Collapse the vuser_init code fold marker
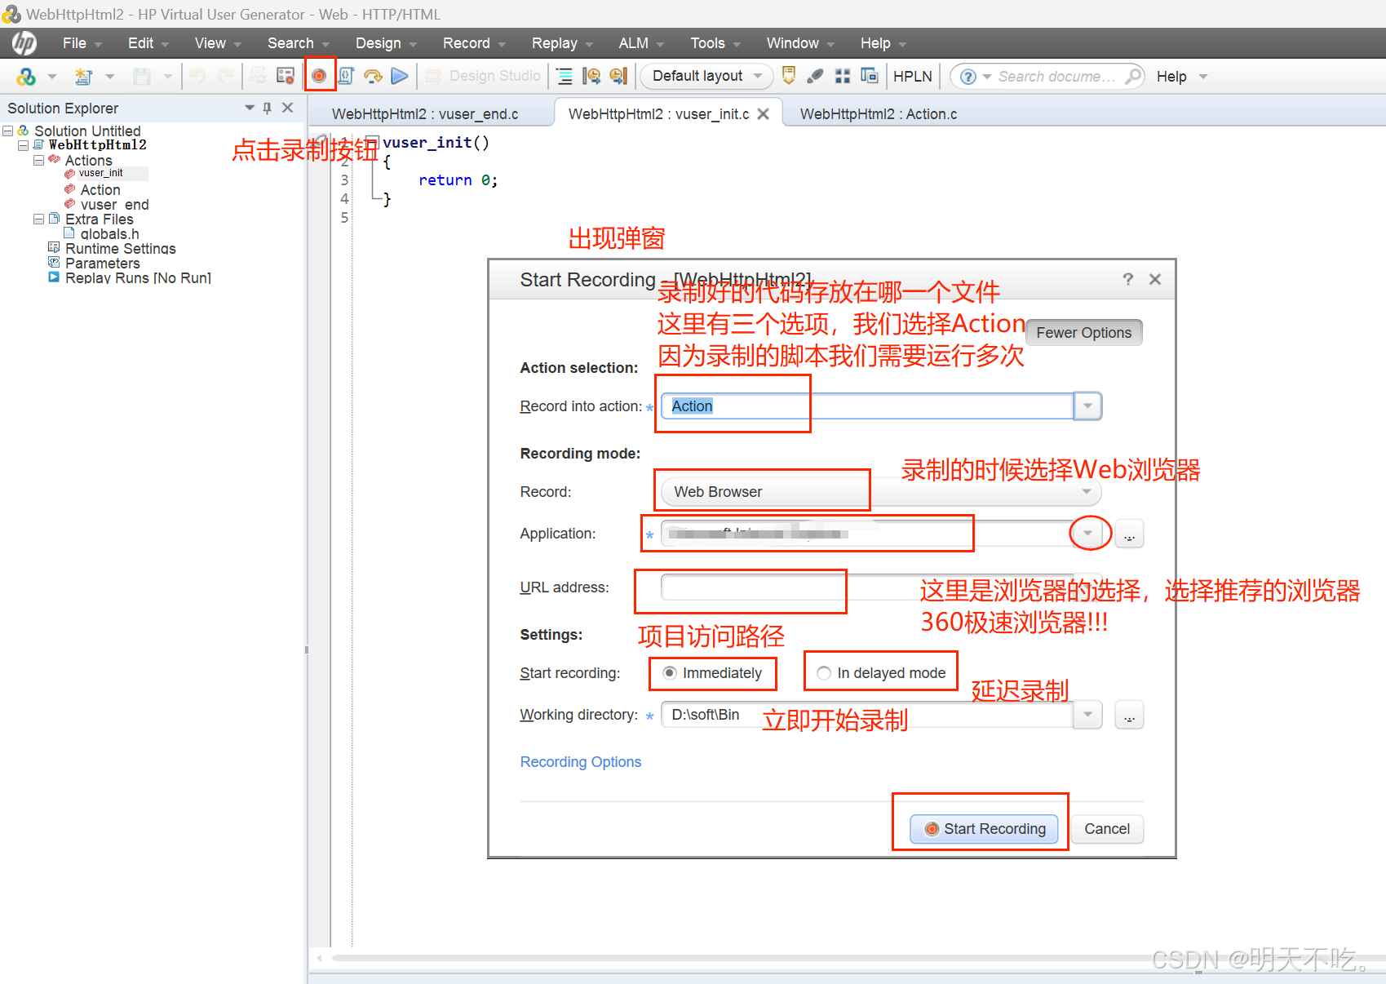The width and height of the screenshot is (1386, 984). pyautogui.click(x=372, y=142)
